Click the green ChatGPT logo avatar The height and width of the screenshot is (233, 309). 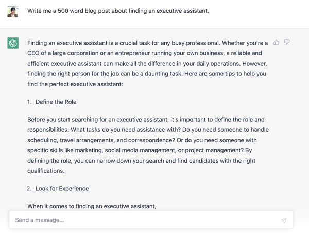pyautogui.click(x=13, y=44)
